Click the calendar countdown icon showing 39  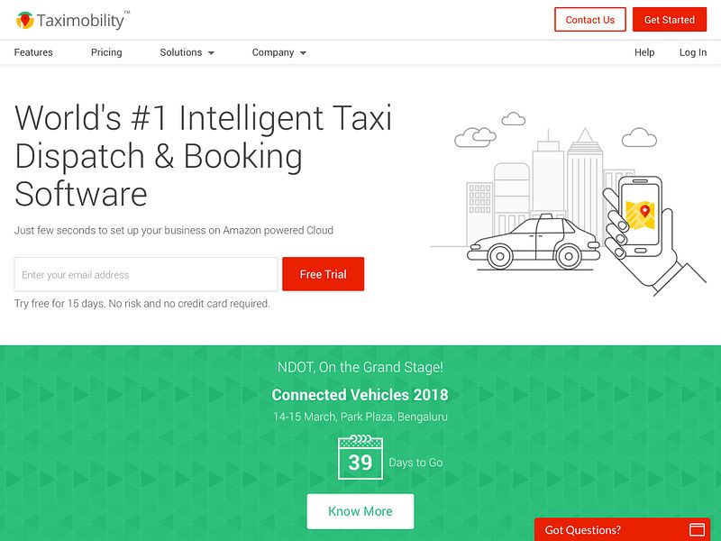(360, 458)
